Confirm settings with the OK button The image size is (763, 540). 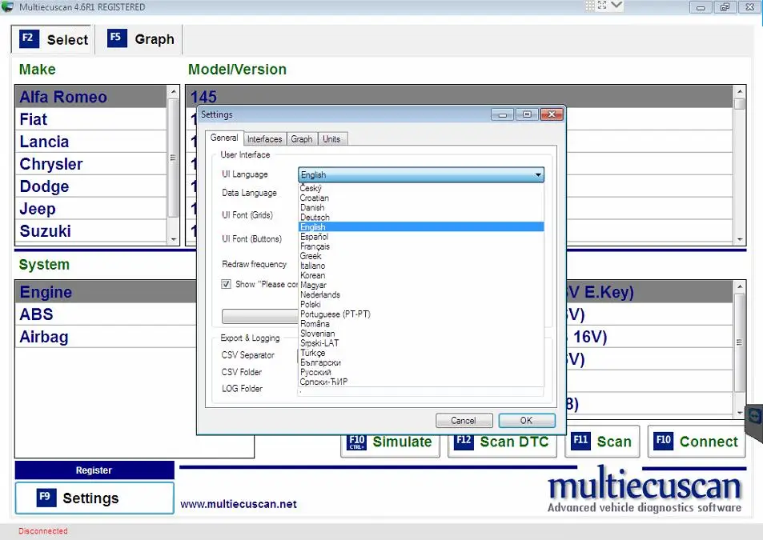click(x=526, y=420)
